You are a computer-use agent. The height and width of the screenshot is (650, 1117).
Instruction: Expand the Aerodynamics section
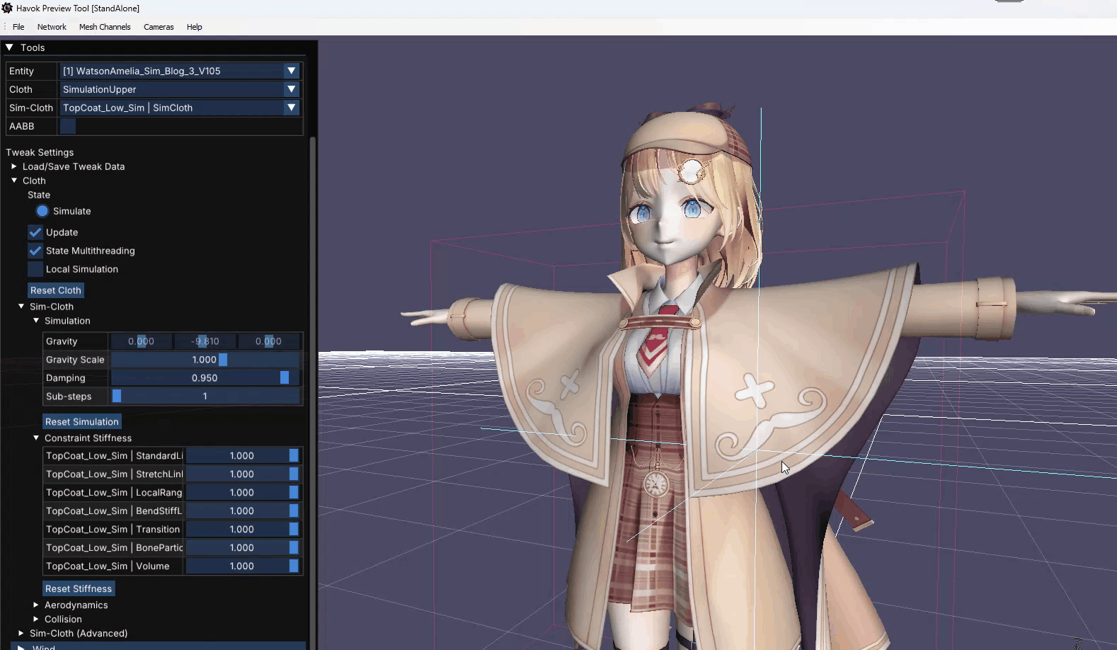click(x=36, y=605)
